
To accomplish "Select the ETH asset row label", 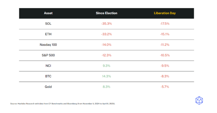I will click(48, 34).
